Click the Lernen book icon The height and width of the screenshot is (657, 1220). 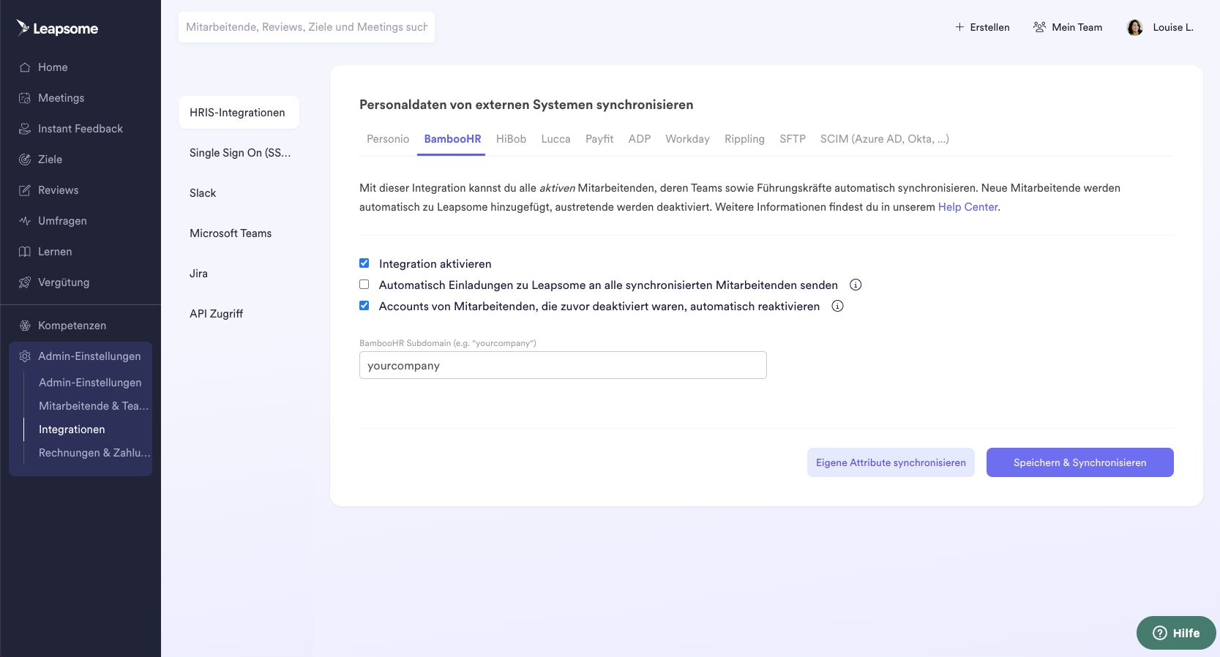tap(25, 252)
